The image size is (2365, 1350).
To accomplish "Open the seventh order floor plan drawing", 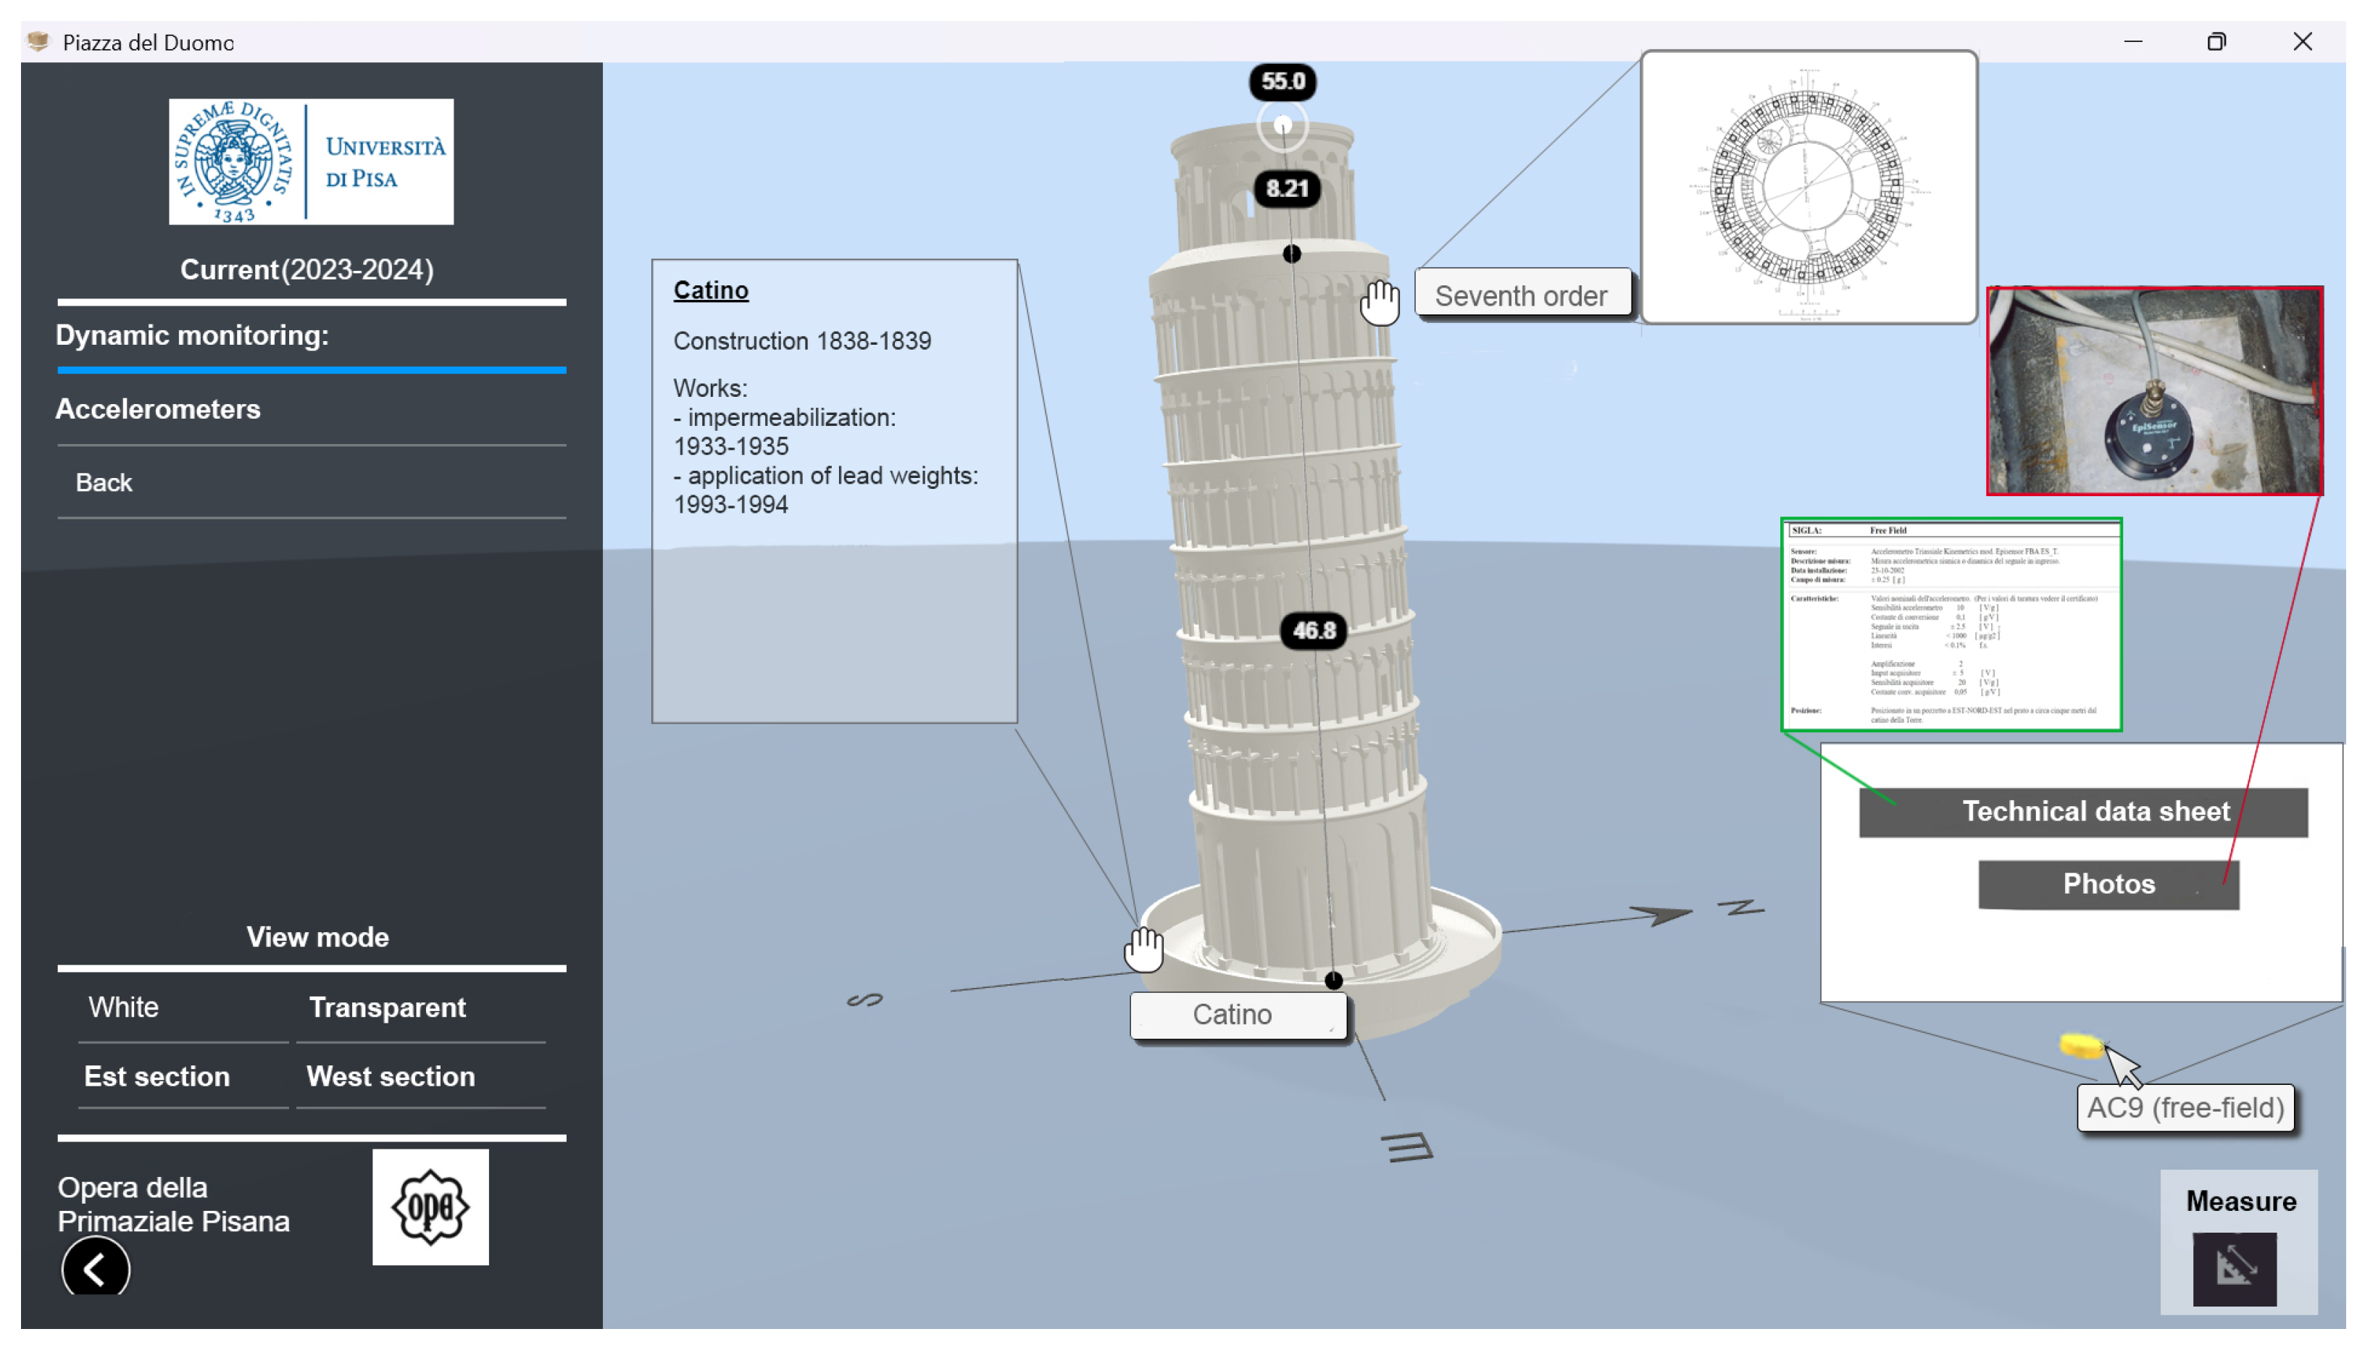I will 1808,188.
